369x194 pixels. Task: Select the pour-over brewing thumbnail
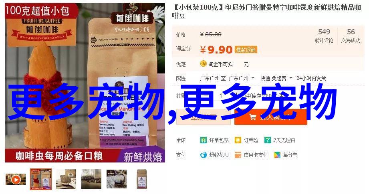click(x=117, y=179)
